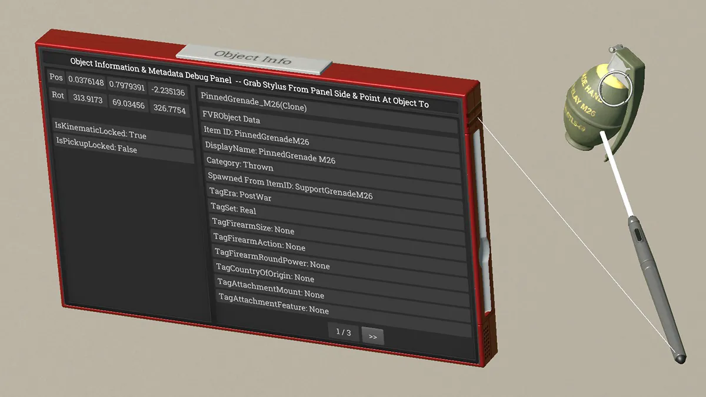Viewport: 706px width, 397px height.
Task: Click the stylus tip
Action: point(680,358)
